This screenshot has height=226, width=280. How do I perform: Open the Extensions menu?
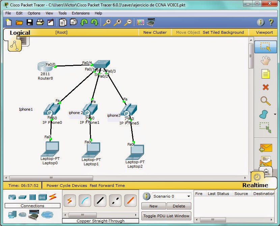[x=81, y=13]
